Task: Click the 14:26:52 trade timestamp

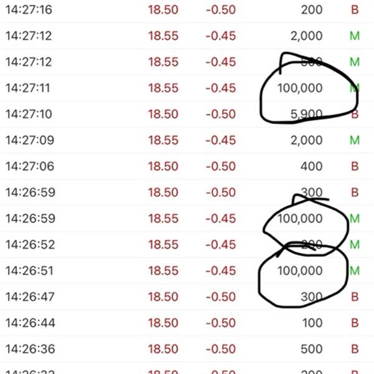Action: click(29, 245)
